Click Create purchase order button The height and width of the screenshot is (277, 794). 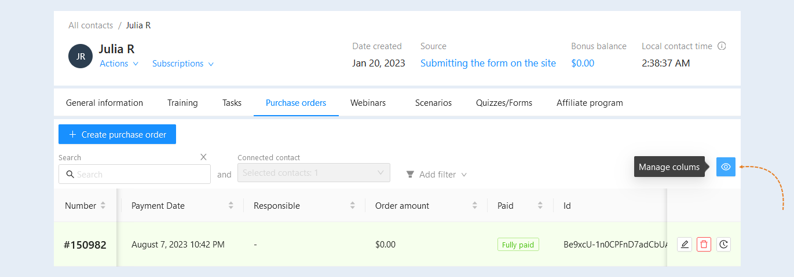click(117, 134)
